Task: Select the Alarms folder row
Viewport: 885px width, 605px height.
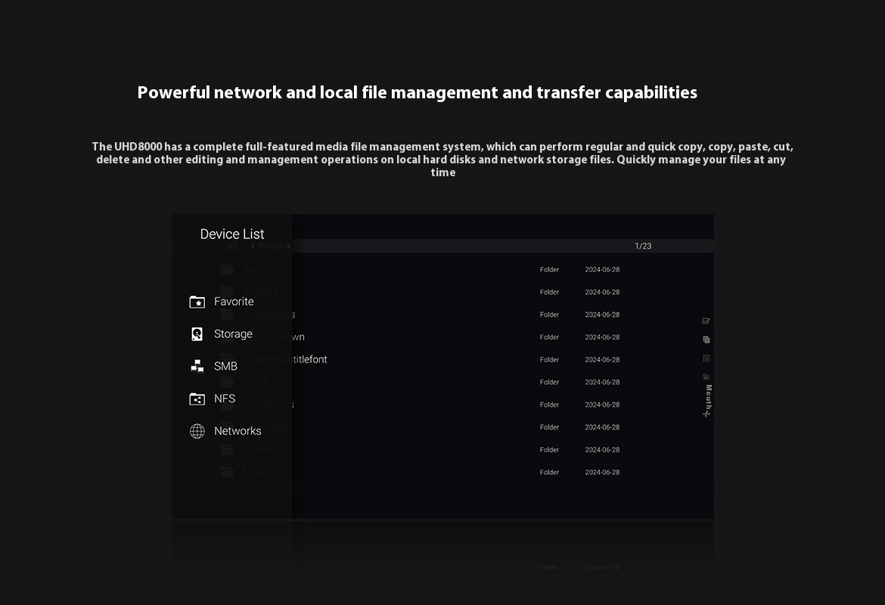Action: (259, 270)
